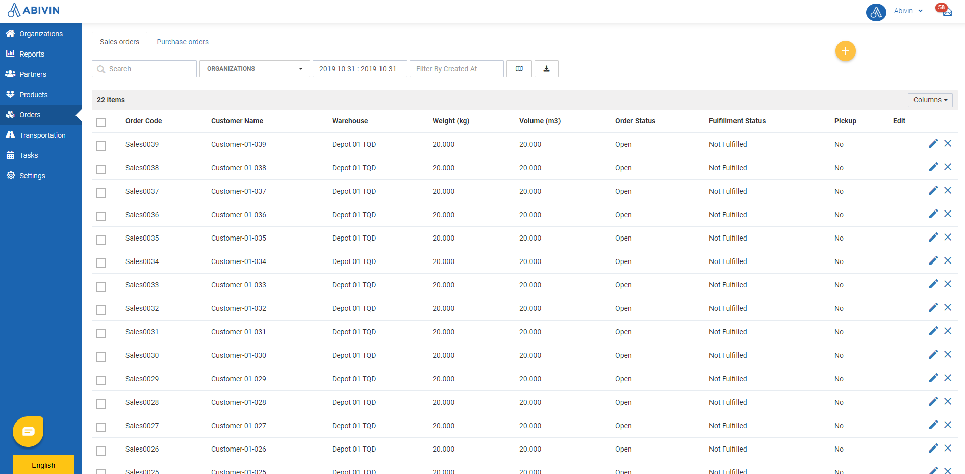
Task: Delete order Sales0032 with X icon
Action: click(948, 308)
